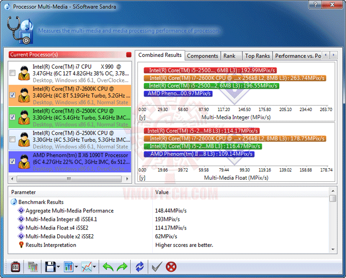Viewport: 346px width, 278px height.
Task: Check the i5-2500K 5.3GHz Turbo checkbox
Action: [x=12, y=139]
